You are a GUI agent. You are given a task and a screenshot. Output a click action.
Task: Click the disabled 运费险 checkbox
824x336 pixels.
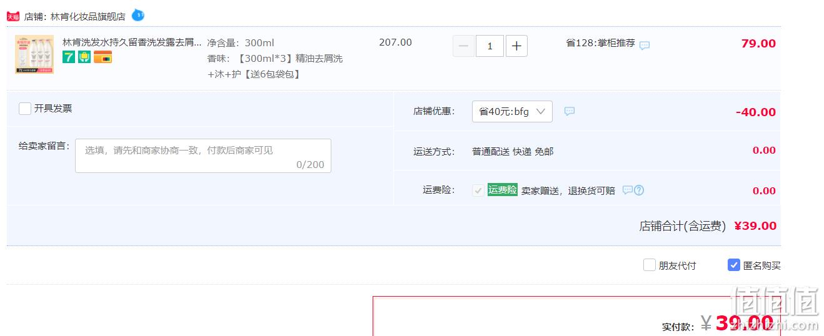point(478,190)
